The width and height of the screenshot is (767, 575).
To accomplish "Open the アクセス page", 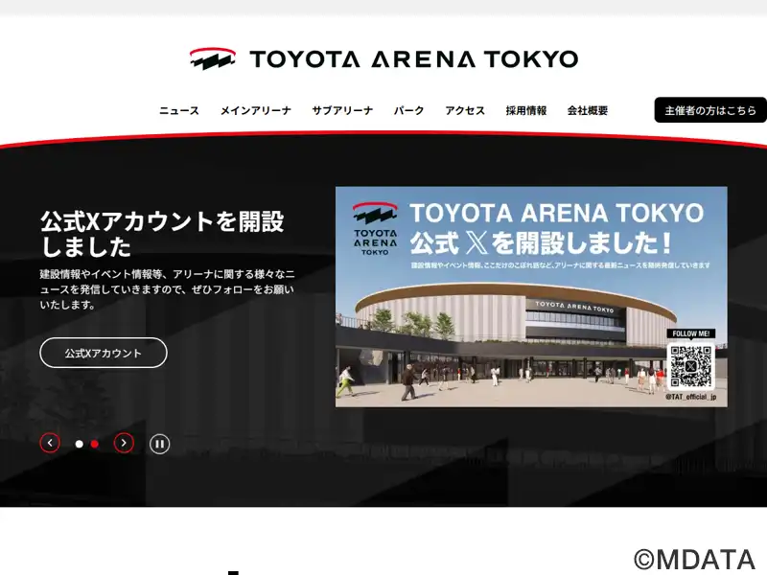I will click(x=465, y=110).
